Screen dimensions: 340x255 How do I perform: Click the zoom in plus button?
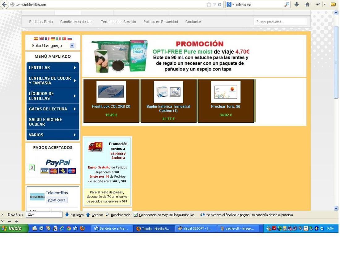[17, 221]
